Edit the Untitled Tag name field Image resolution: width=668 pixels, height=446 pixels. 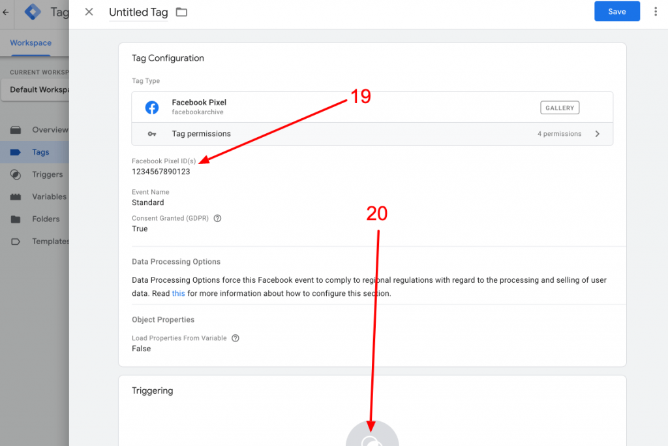[x=138, y=12]
